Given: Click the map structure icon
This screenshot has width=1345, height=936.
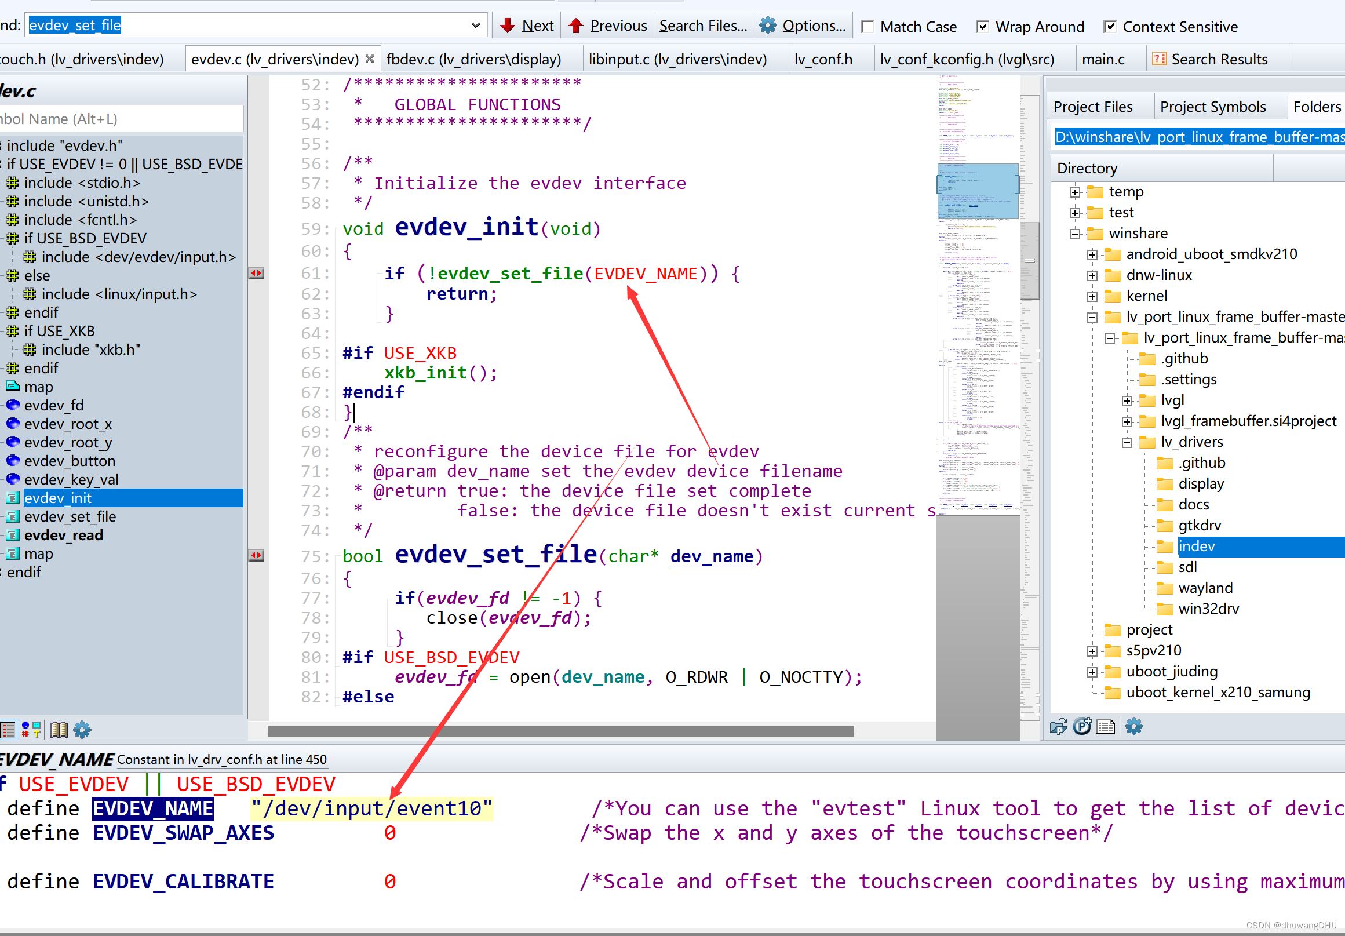Looking at the screenshot, I should click(13, 386).
